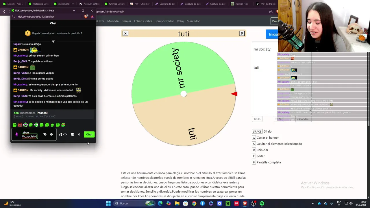
Task: Open Spotify from taskbar
Action: (262, 203)
